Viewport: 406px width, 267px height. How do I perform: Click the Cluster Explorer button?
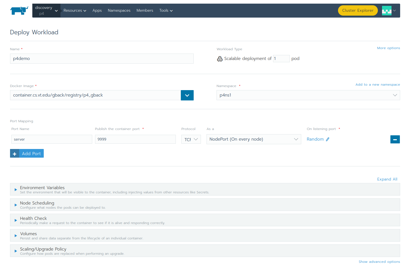[358, 11]
